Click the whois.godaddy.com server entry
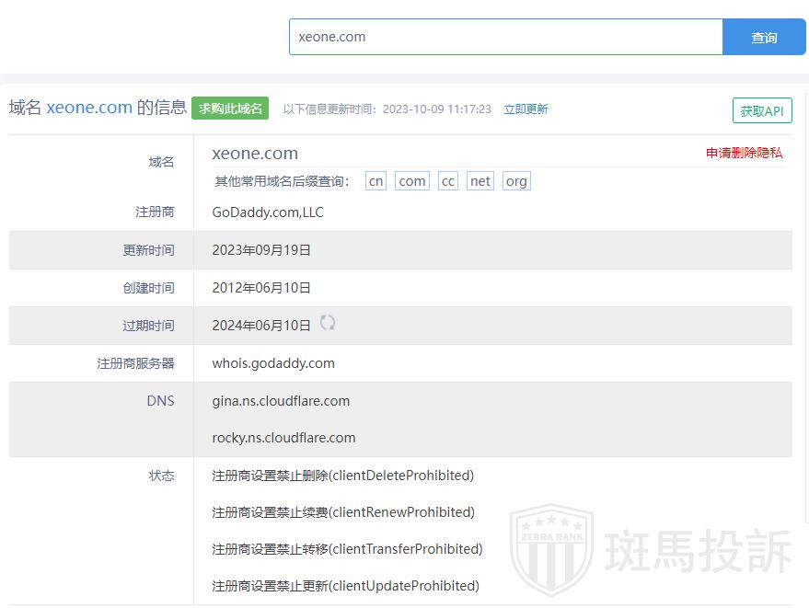 tap(273, 363)
